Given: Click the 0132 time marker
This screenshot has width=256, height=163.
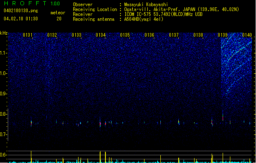Looking at the screenshot, I should coord(52,35).
